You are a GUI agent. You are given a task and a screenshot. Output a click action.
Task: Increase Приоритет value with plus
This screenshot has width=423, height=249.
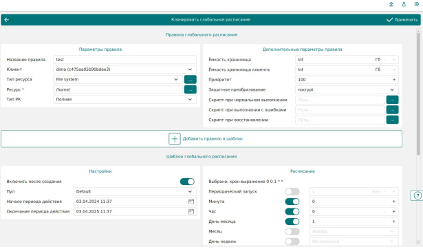394,80
